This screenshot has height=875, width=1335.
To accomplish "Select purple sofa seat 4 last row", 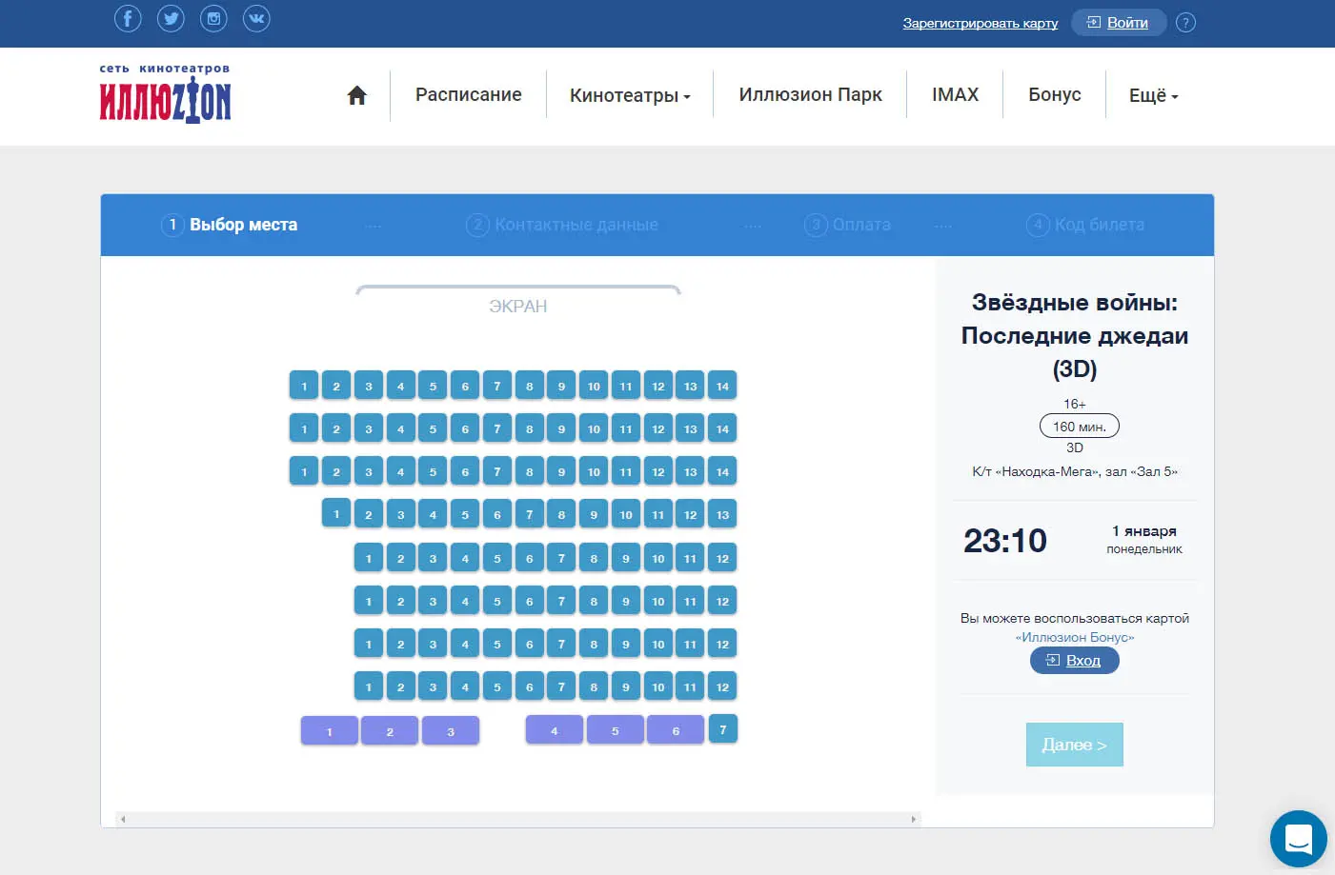I will 555,730.
